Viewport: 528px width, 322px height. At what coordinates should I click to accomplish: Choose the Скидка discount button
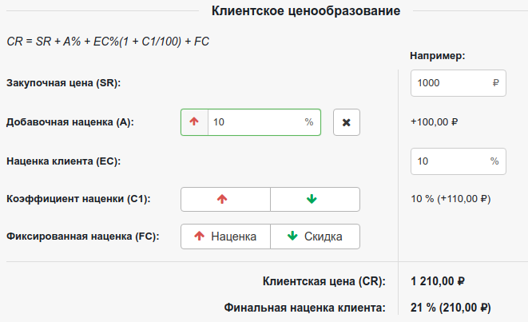tap(315, 237)
